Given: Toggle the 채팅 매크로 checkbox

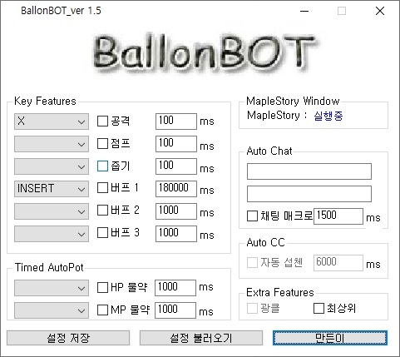Looking at the screenshot, I should pyautogui.click(x=252, y=216).
